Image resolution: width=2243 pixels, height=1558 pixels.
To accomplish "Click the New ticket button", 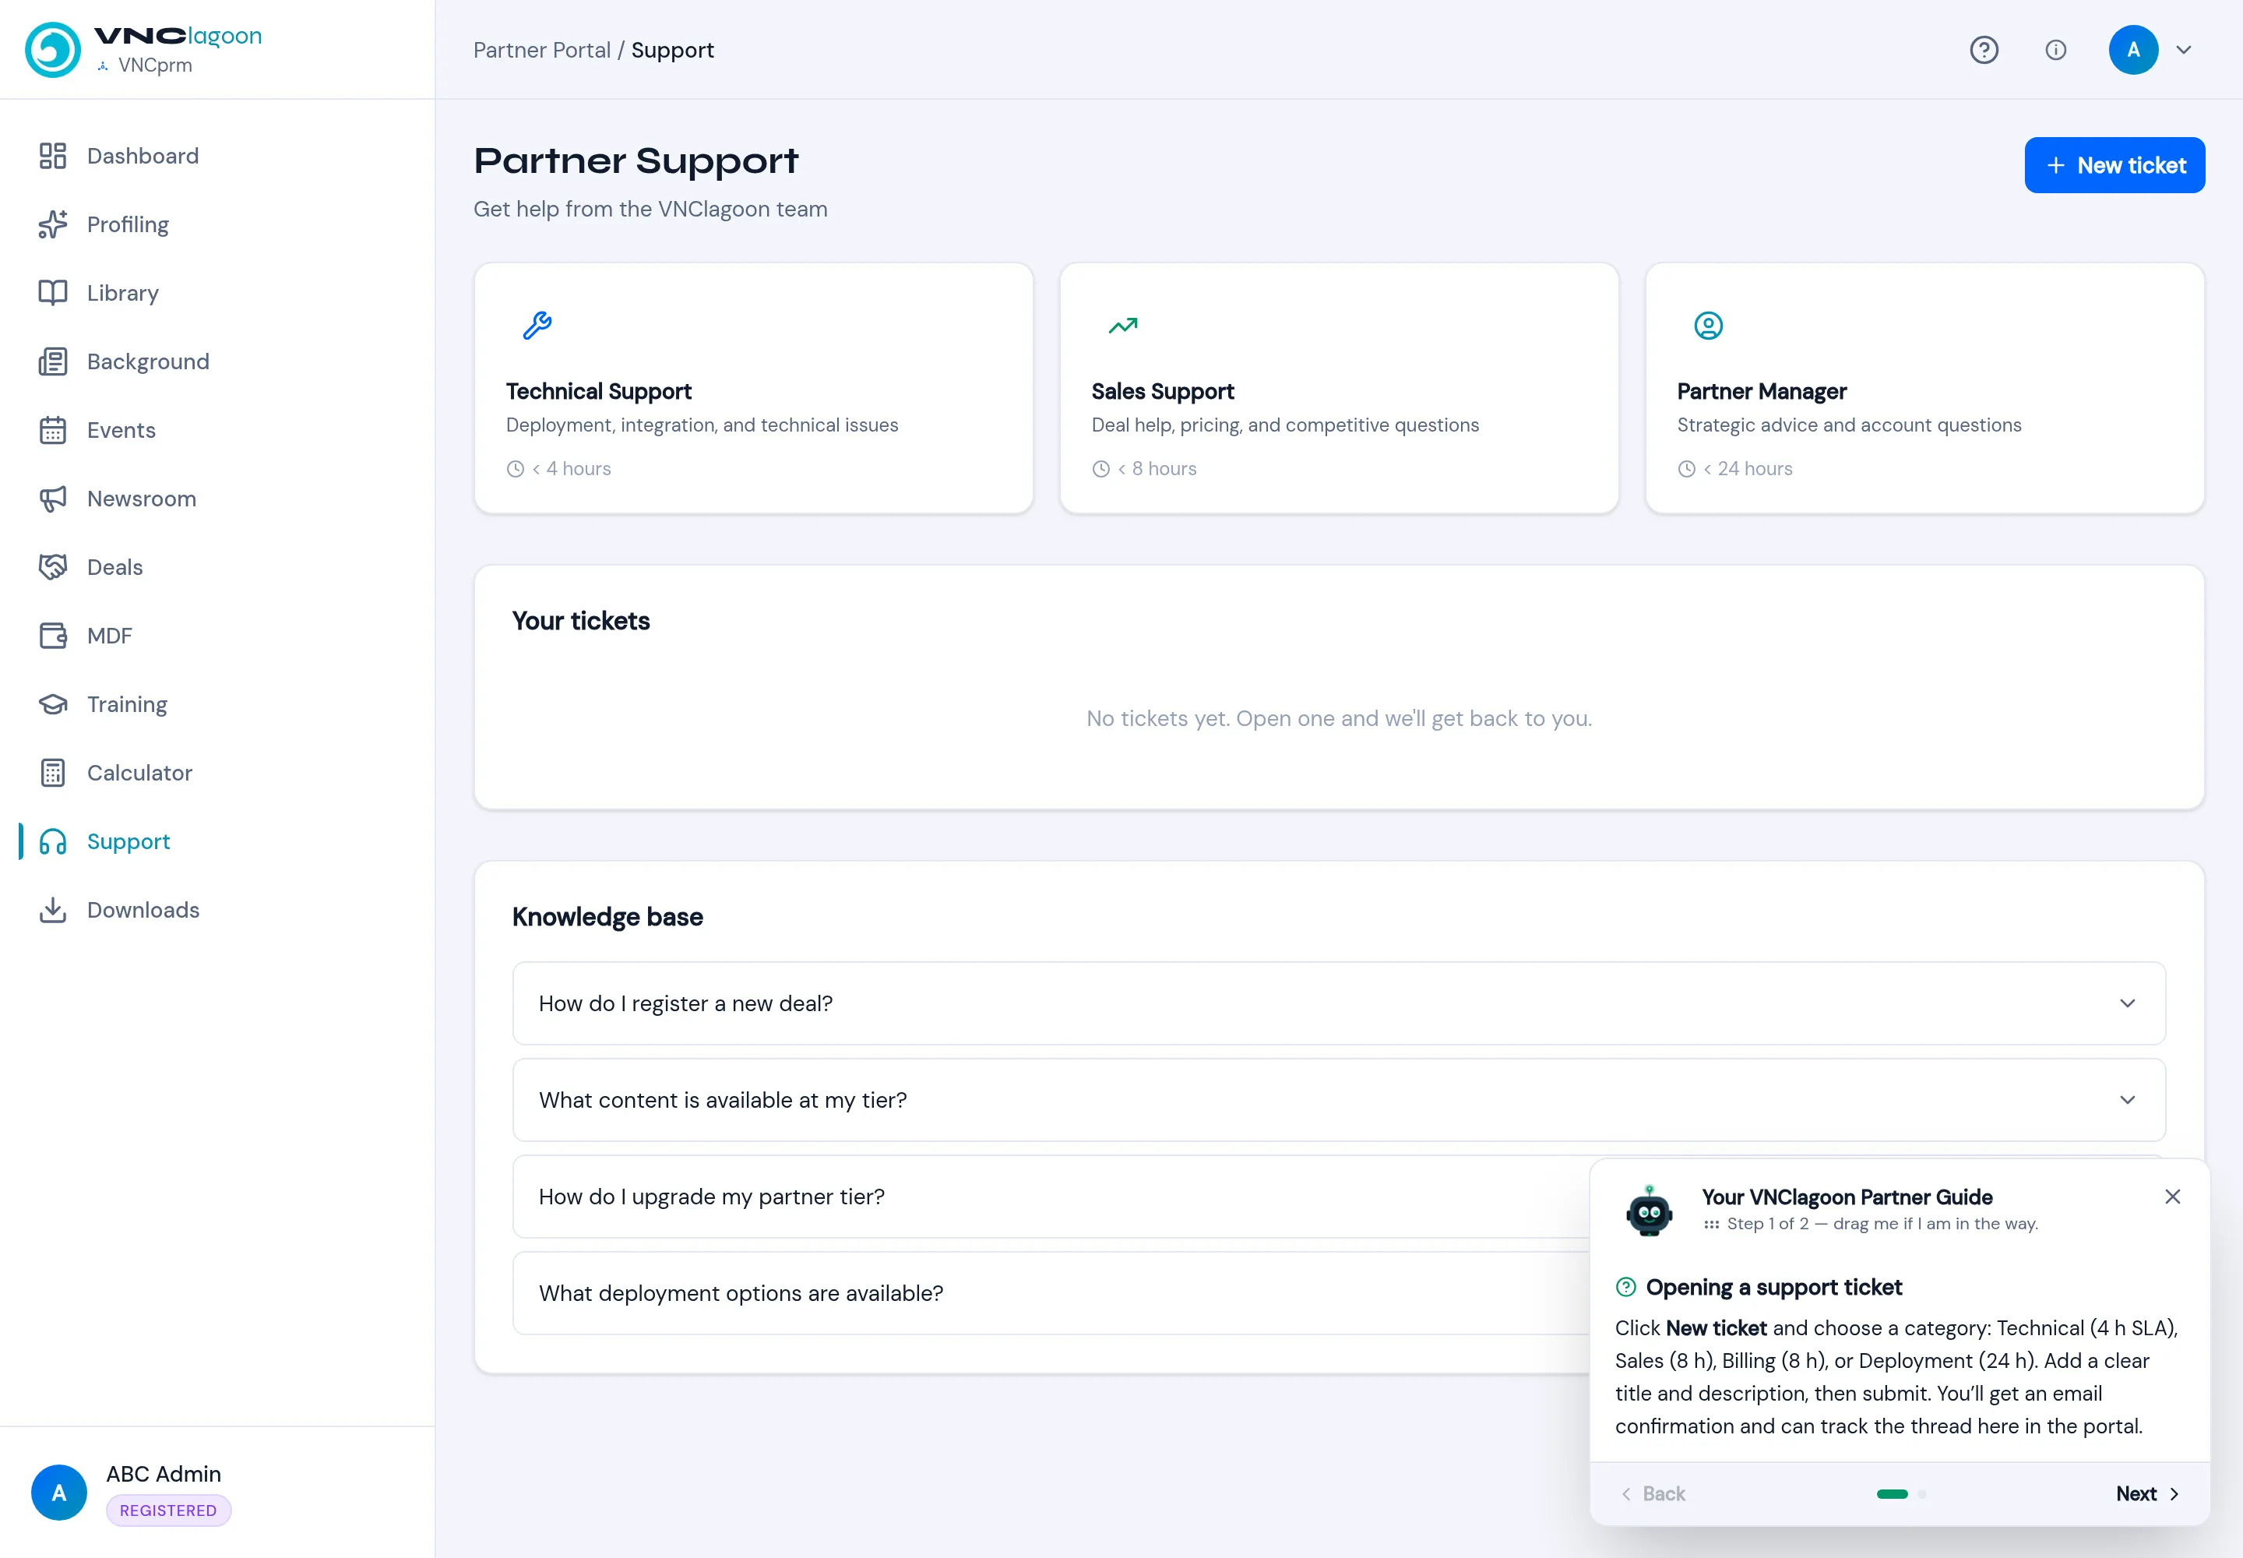I will tap(2114, 165).
